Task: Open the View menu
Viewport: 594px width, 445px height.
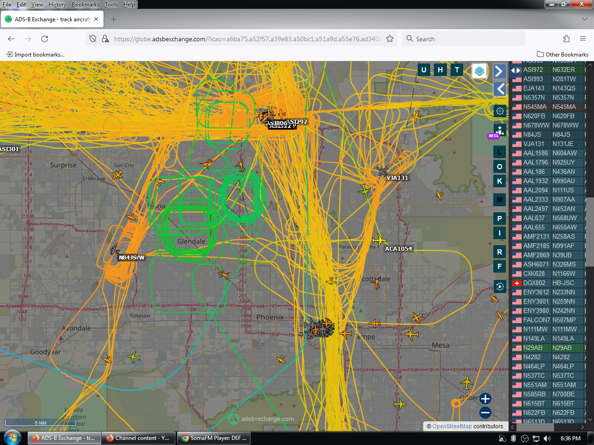Action: tap(37, 5)
